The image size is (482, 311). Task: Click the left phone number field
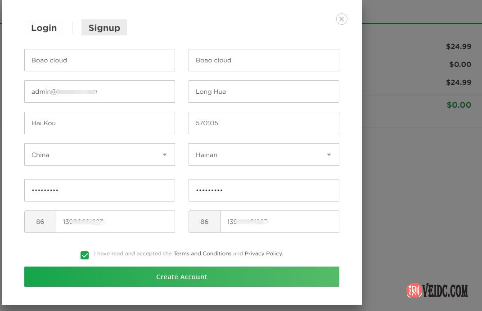pos(115,222)
